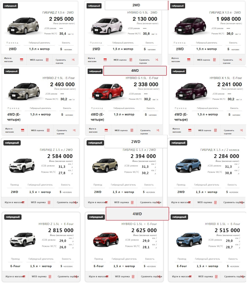247x283 pixels.
Task: Click "Идти в магазин" on the 2 815 000 card
Action: point(15,277)
